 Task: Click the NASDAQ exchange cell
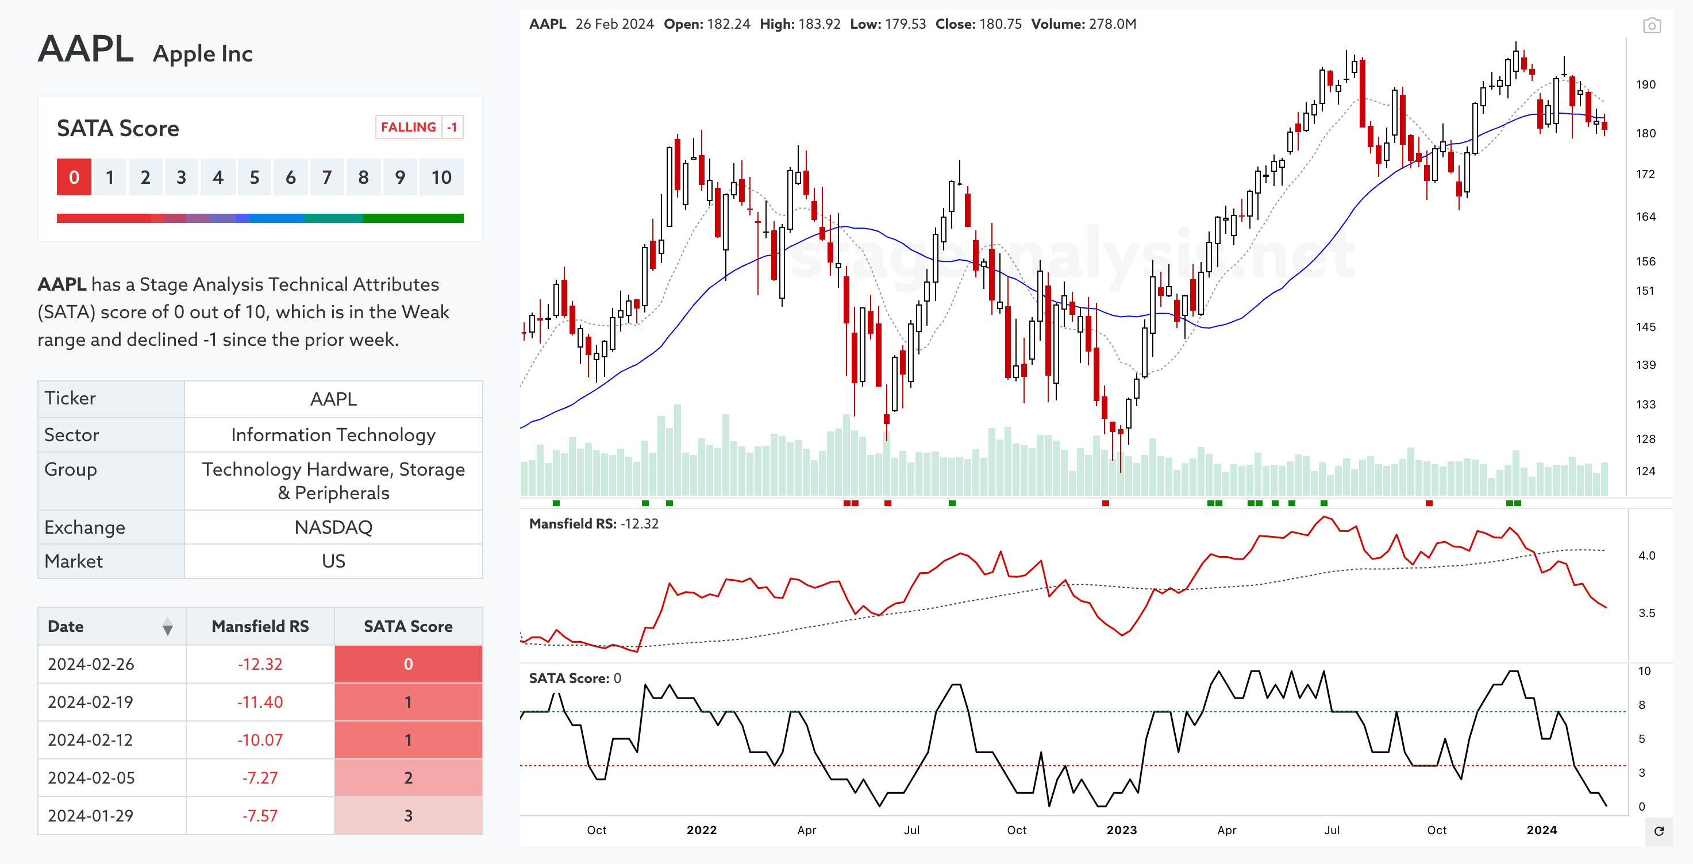tap(333, 527)
